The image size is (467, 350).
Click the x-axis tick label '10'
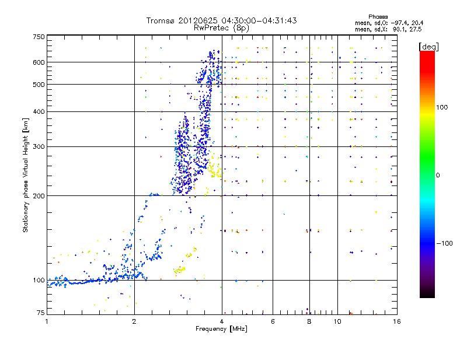[337, 321]
